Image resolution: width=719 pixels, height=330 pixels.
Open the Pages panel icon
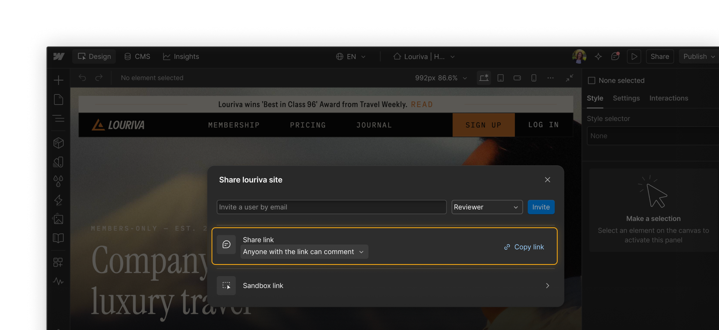(x=58, y=100)
